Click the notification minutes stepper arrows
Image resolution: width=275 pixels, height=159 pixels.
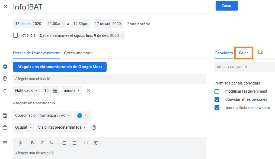(x=55, y=91)
